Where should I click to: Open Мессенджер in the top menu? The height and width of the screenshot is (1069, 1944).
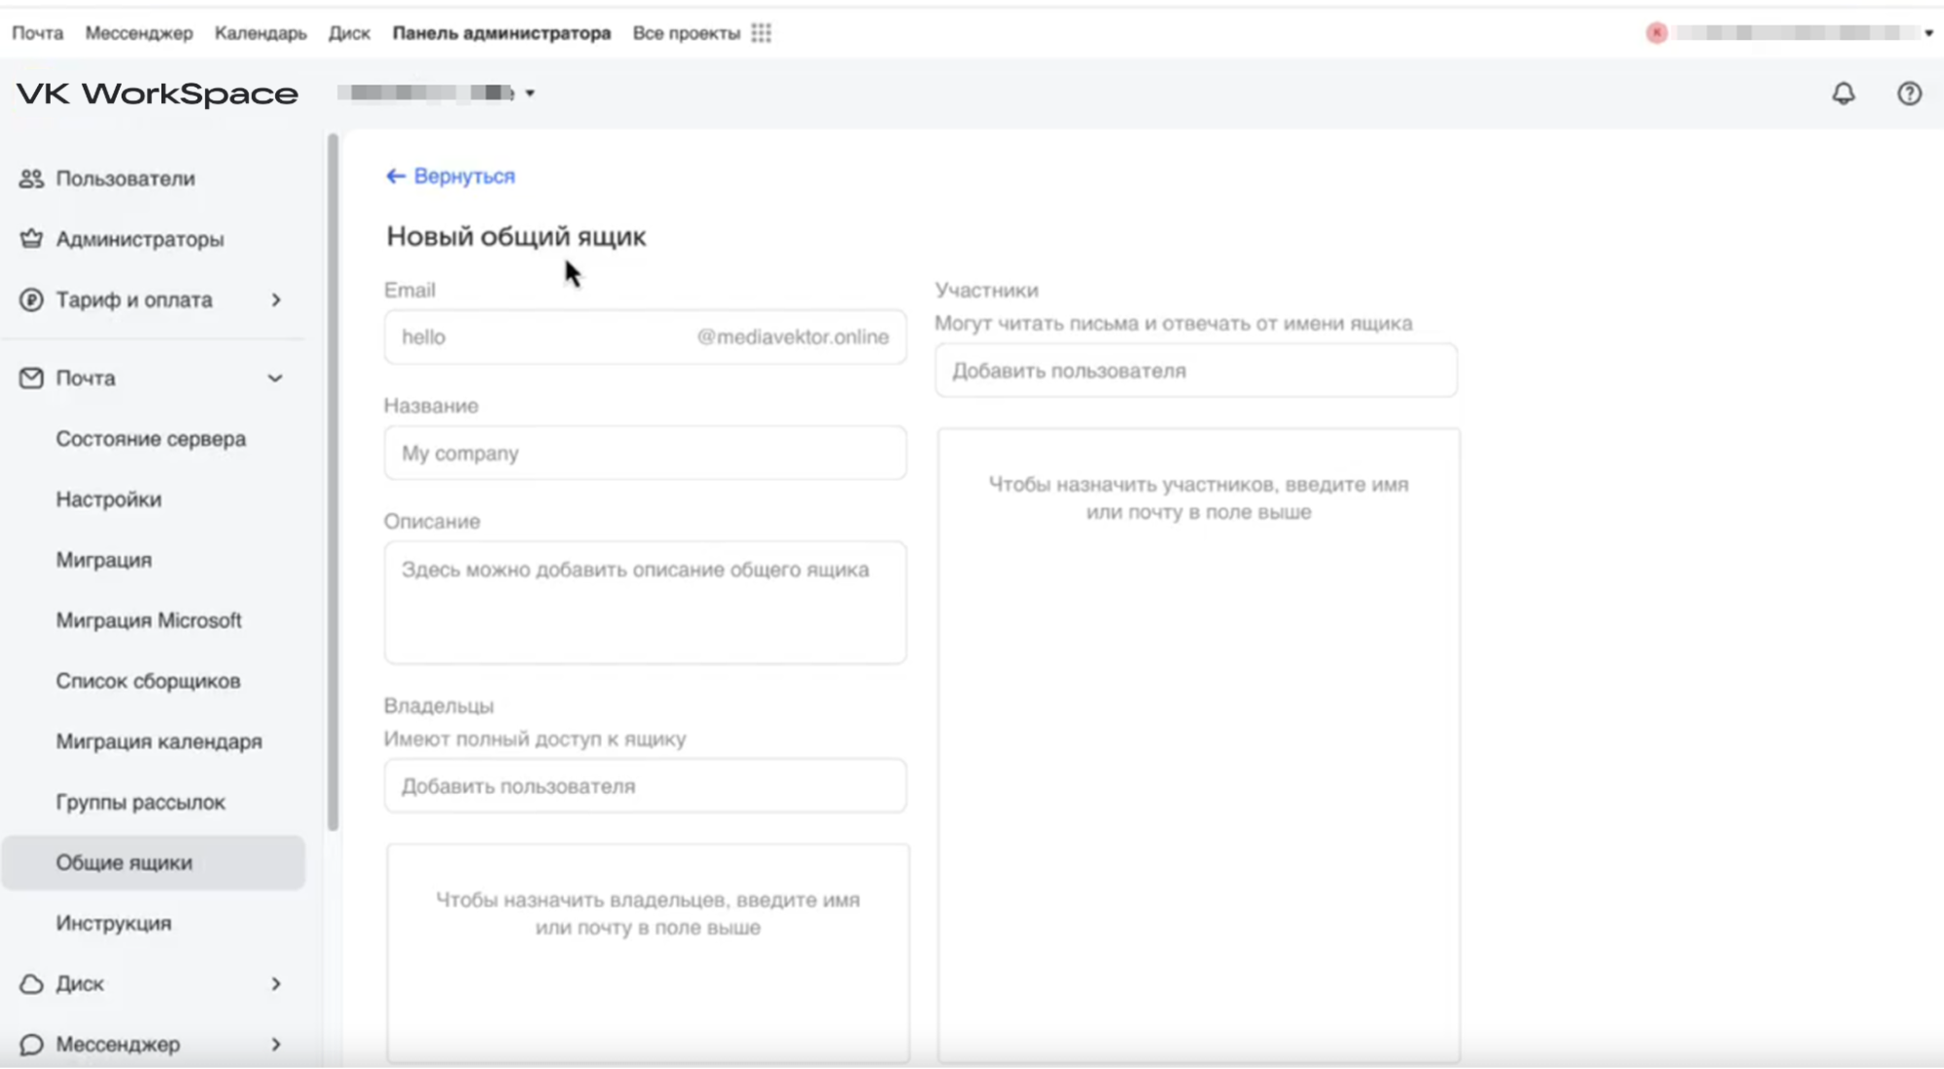(x=139, y=33)
